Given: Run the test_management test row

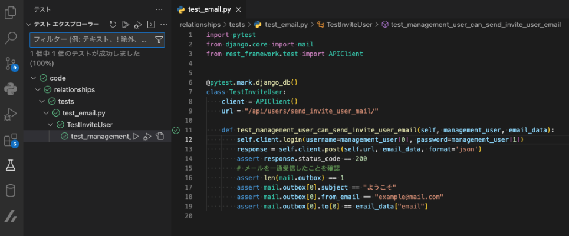Looking at the screenshot, I should click(136, 137).
